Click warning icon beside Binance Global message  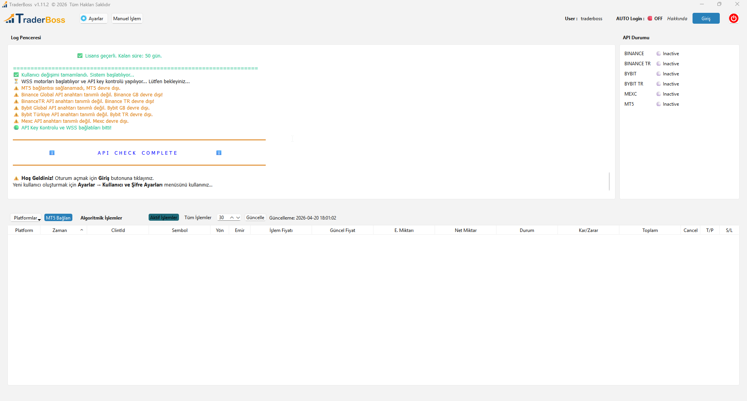click(16, 95)
